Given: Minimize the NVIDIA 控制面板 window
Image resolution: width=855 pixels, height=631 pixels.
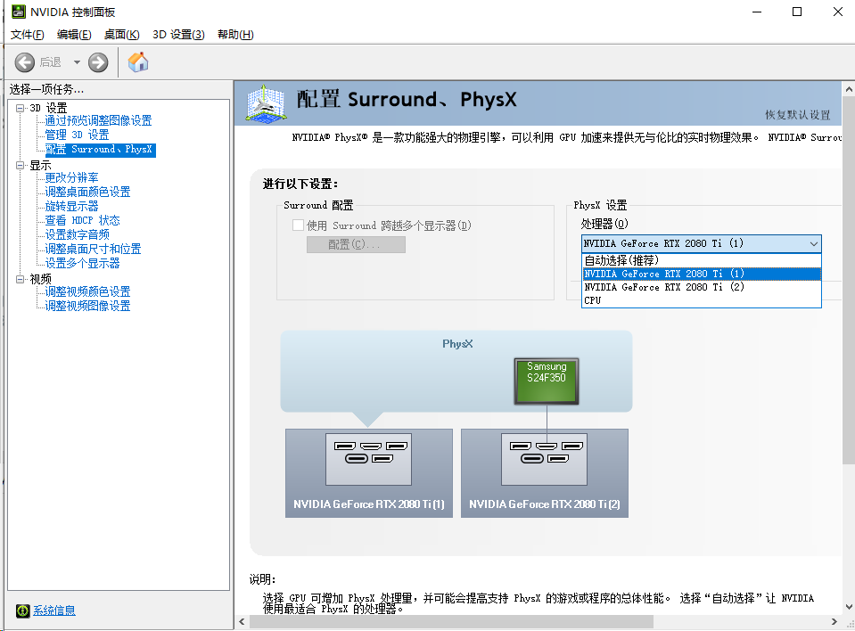Looking at the screenshot, I should click(x=756, y=12).
